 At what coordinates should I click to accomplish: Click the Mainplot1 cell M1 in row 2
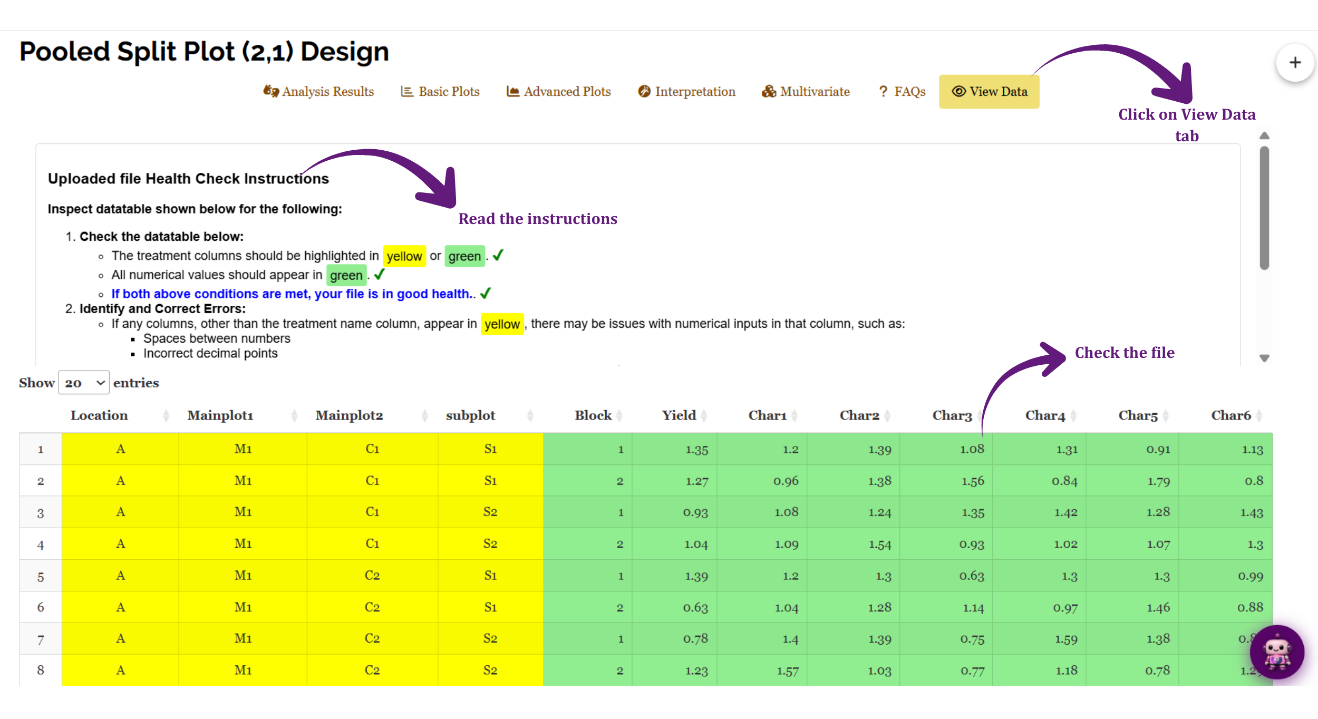coord(243,481)
